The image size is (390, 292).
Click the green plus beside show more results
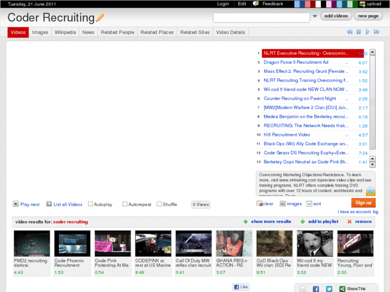point(246,221)
